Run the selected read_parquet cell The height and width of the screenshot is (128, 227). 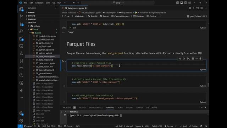pos(63,61)
